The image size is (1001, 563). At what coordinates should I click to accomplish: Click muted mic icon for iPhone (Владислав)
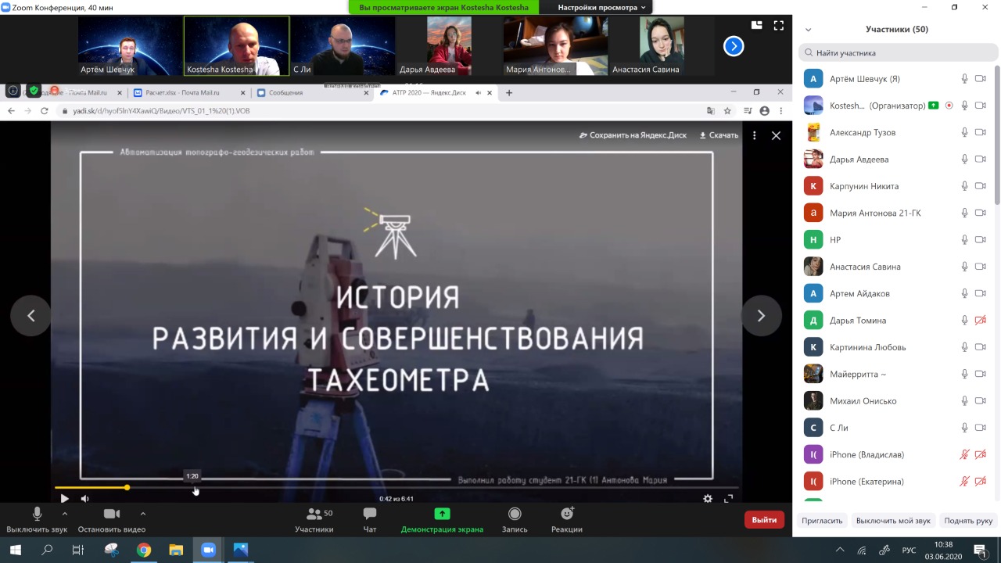(965, 454)
